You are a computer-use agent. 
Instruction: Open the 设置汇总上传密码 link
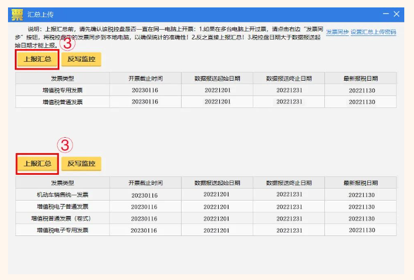point(373,33)
